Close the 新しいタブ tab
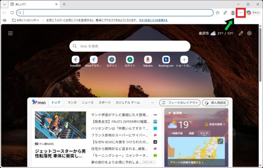This screenshot has width=263, height=168. [x=57, y=4]
